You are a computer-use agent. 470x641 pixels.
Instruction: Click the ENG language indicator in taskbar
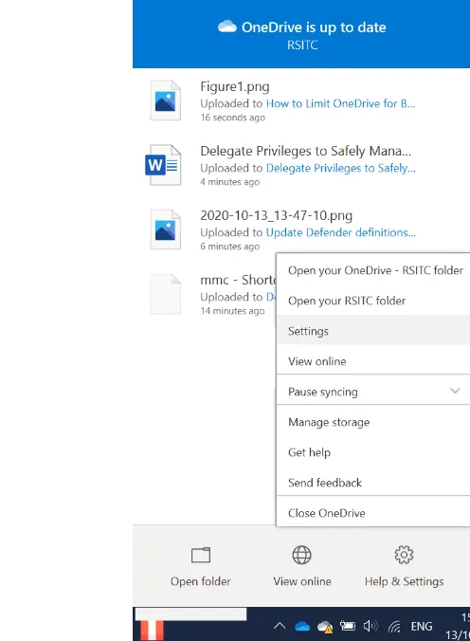422,626
